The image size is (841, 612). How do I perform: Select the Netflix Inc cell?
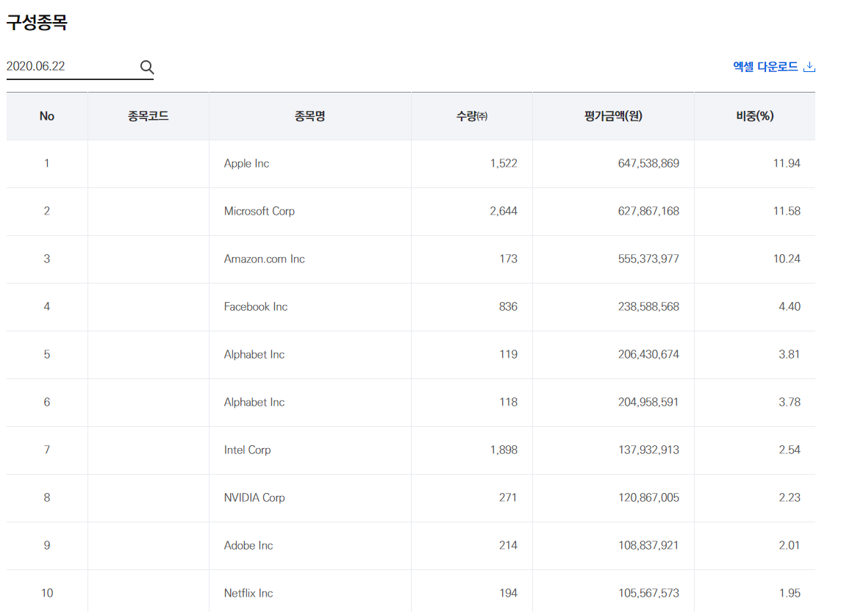[248, 593]
